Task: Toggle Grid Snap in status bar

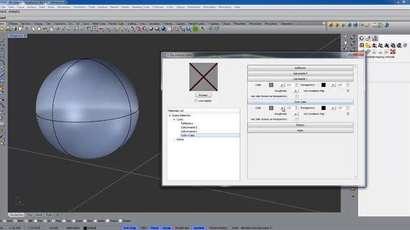Action: coord(129,228)
